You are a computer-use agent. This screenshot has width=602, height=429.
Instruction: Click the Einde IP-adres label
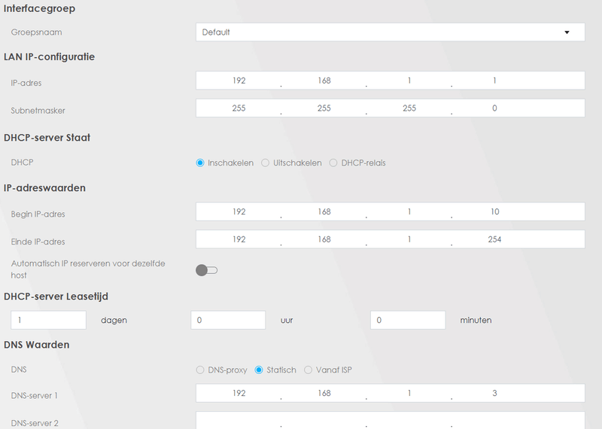click(x=38, y=242)
